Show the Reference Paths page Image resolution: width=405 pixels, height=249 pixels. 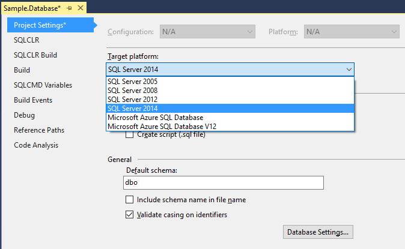(x=39, y=130)
